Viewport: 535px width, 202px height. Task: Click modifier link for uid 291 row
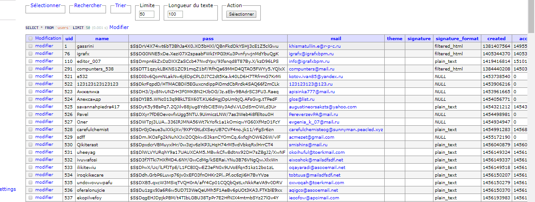[x=44, y=69]
